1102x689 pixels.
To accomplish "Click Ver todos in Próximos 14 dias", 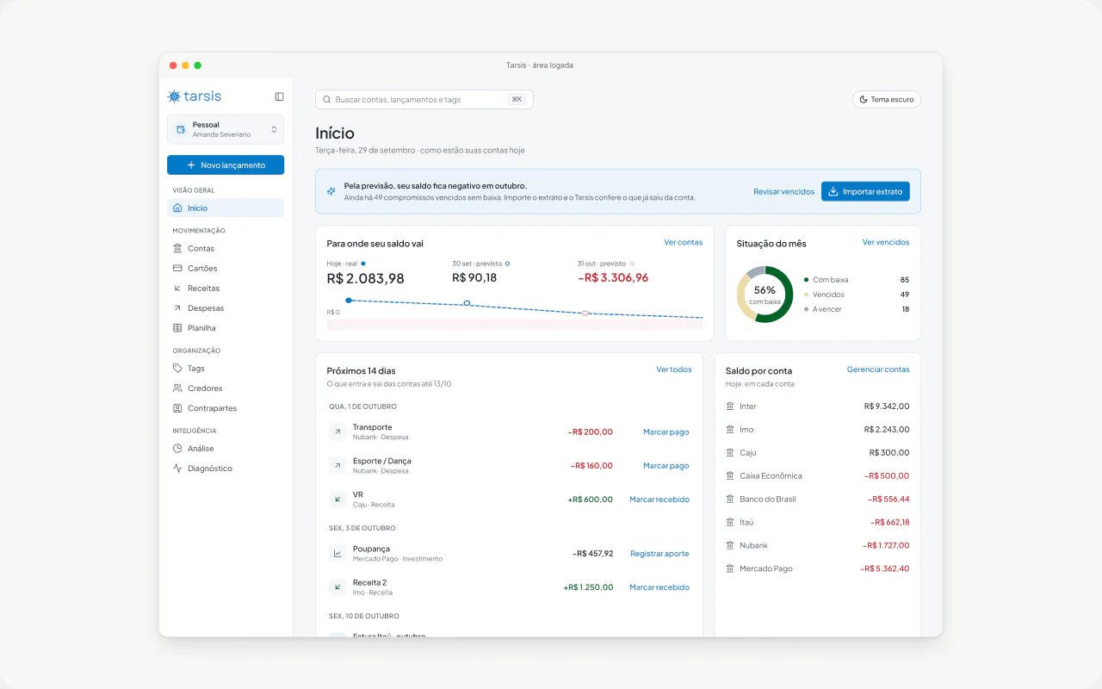I will [x=674, y=369].
